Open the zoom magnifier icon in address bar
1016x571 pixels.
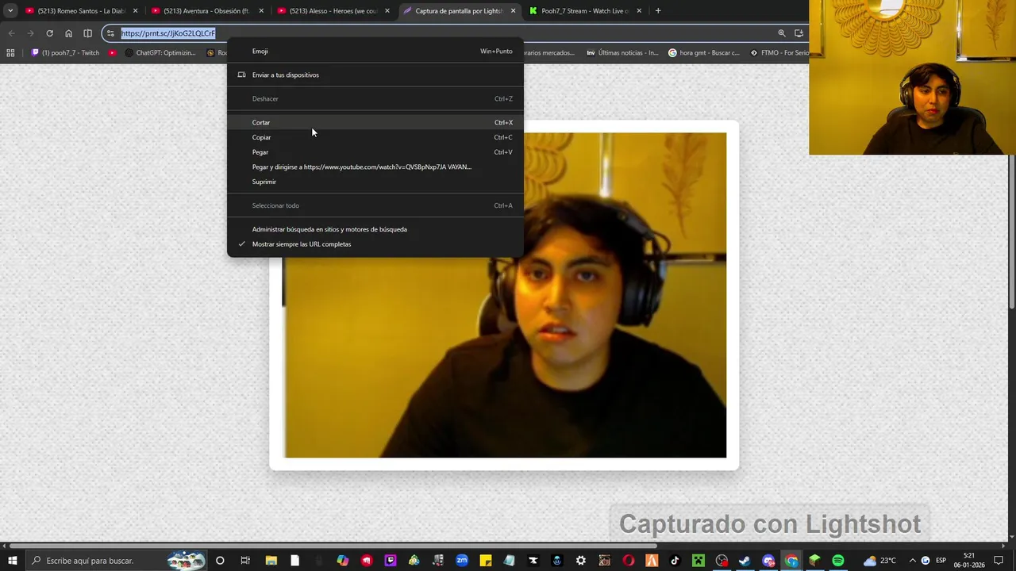coord(782,33)
